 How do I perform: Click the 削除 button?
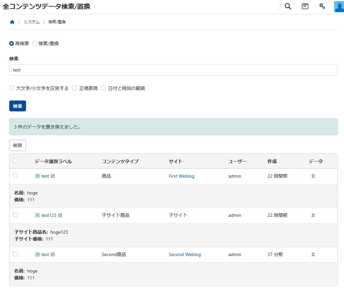pyautogui.click(x=17, y=145)
